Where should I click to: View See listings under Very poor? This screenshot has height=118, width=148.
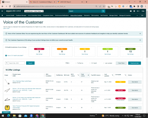(x=39, y=54)
